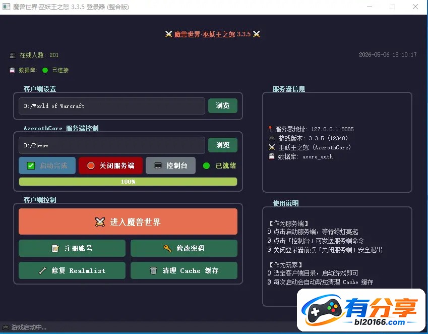
Task: Click the 已连接 database status text
Action: pos(60,70)
